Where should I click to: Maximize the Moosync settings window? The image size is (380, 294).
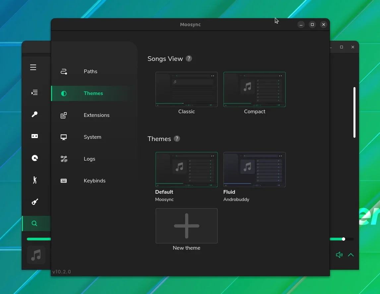312,24
